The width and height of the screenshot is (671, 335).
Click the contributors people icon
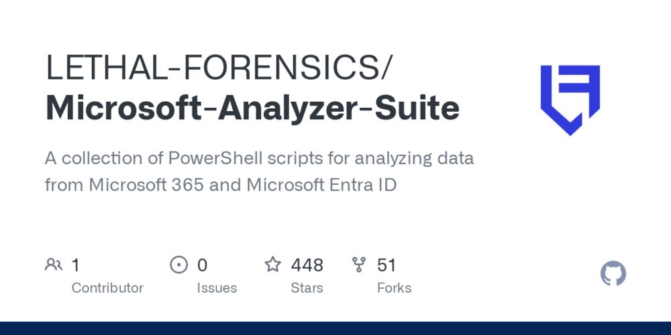tap(54, 265)
